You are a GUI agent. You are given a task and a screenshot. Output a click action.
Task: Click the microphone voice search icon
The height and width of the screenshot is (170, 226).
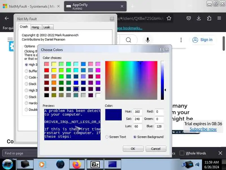point(147,40)
